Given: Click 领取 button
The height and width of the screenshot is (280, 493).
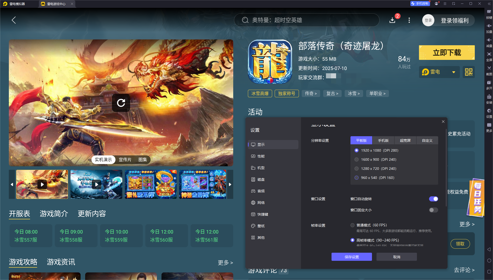Looking at the screenshot, I should (460, 244).
